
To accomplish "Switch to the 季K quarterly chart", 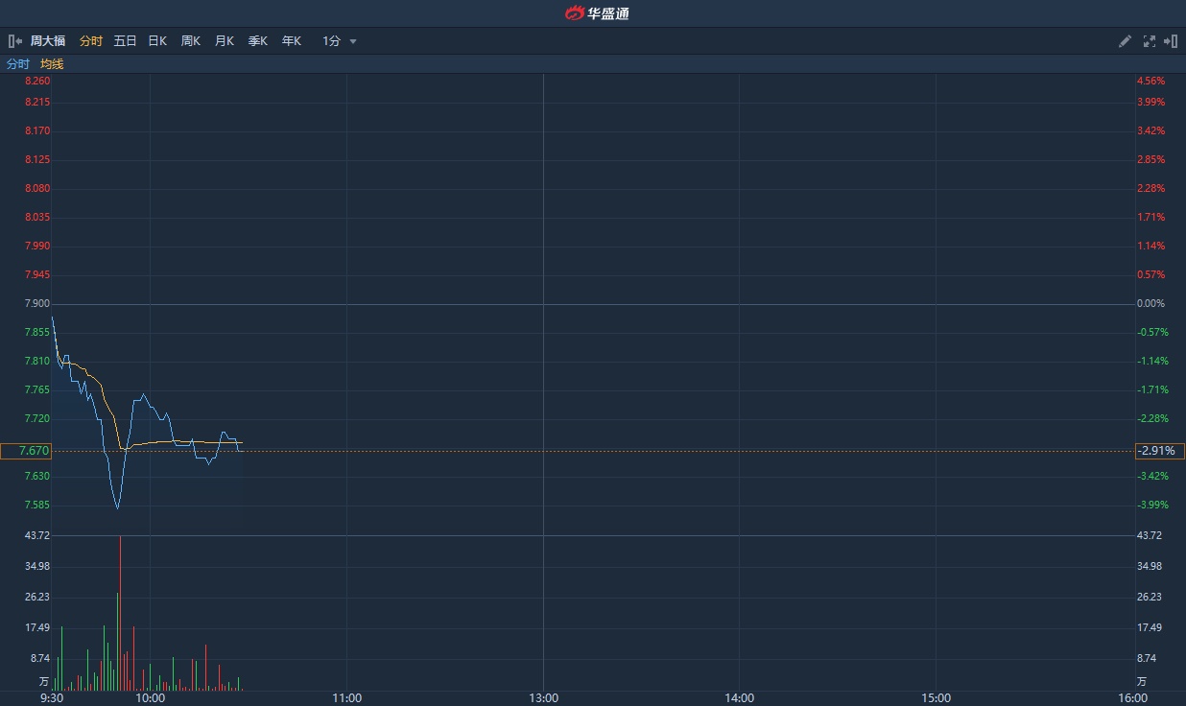I will coord(258,41).
